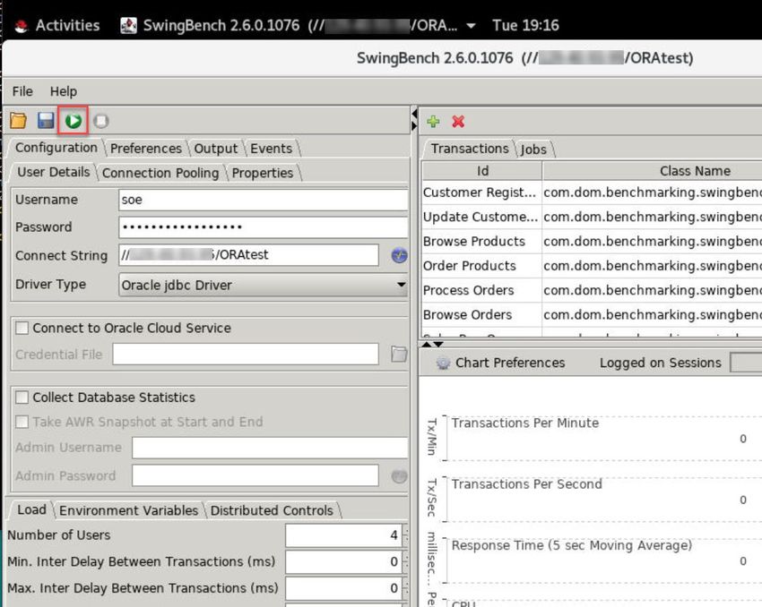Open the Properties tab
Viewport: 762px width, 607px height.
[x=263, y=173]
